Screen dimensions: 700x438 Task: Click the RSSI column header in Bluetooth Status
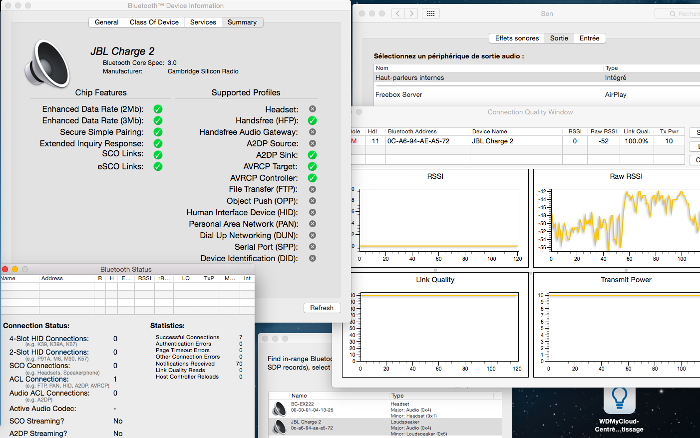(x=144, y=278)
